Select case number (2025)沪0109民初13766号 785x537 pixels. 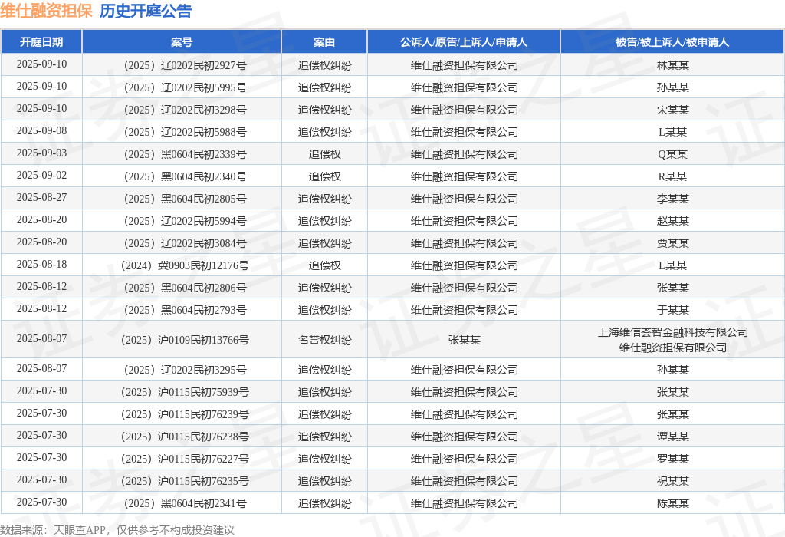[185, 340]
